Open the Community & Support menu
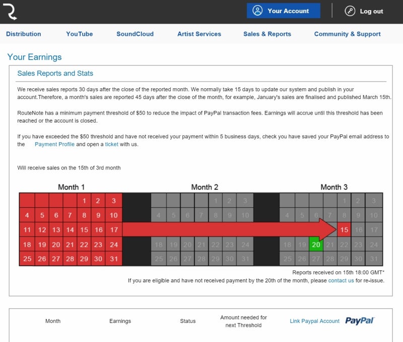Screen dimensions: 403x342 (x=348, y=34)
